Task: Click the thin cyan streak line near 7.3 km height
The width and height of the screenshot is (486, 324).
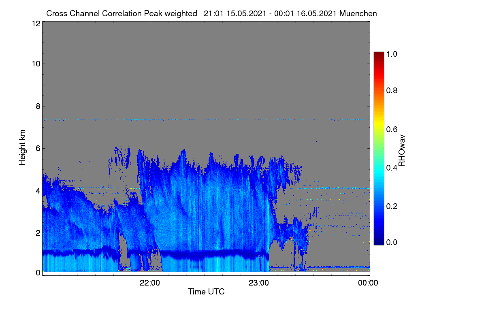Action: (x=206, y=120)
